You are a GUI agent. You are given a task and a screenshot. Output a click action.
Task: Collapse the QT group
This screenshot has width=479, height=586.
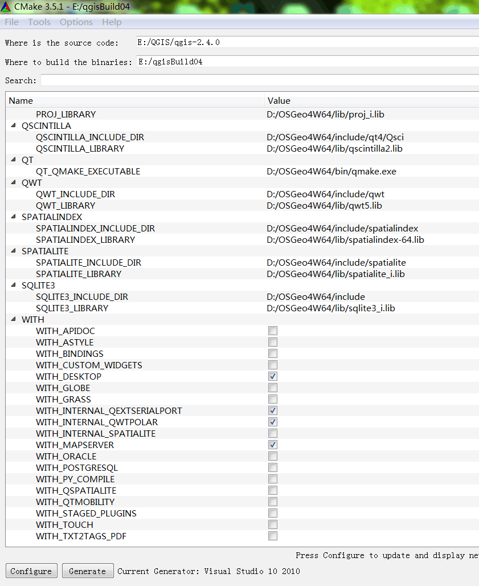point(14,160)
